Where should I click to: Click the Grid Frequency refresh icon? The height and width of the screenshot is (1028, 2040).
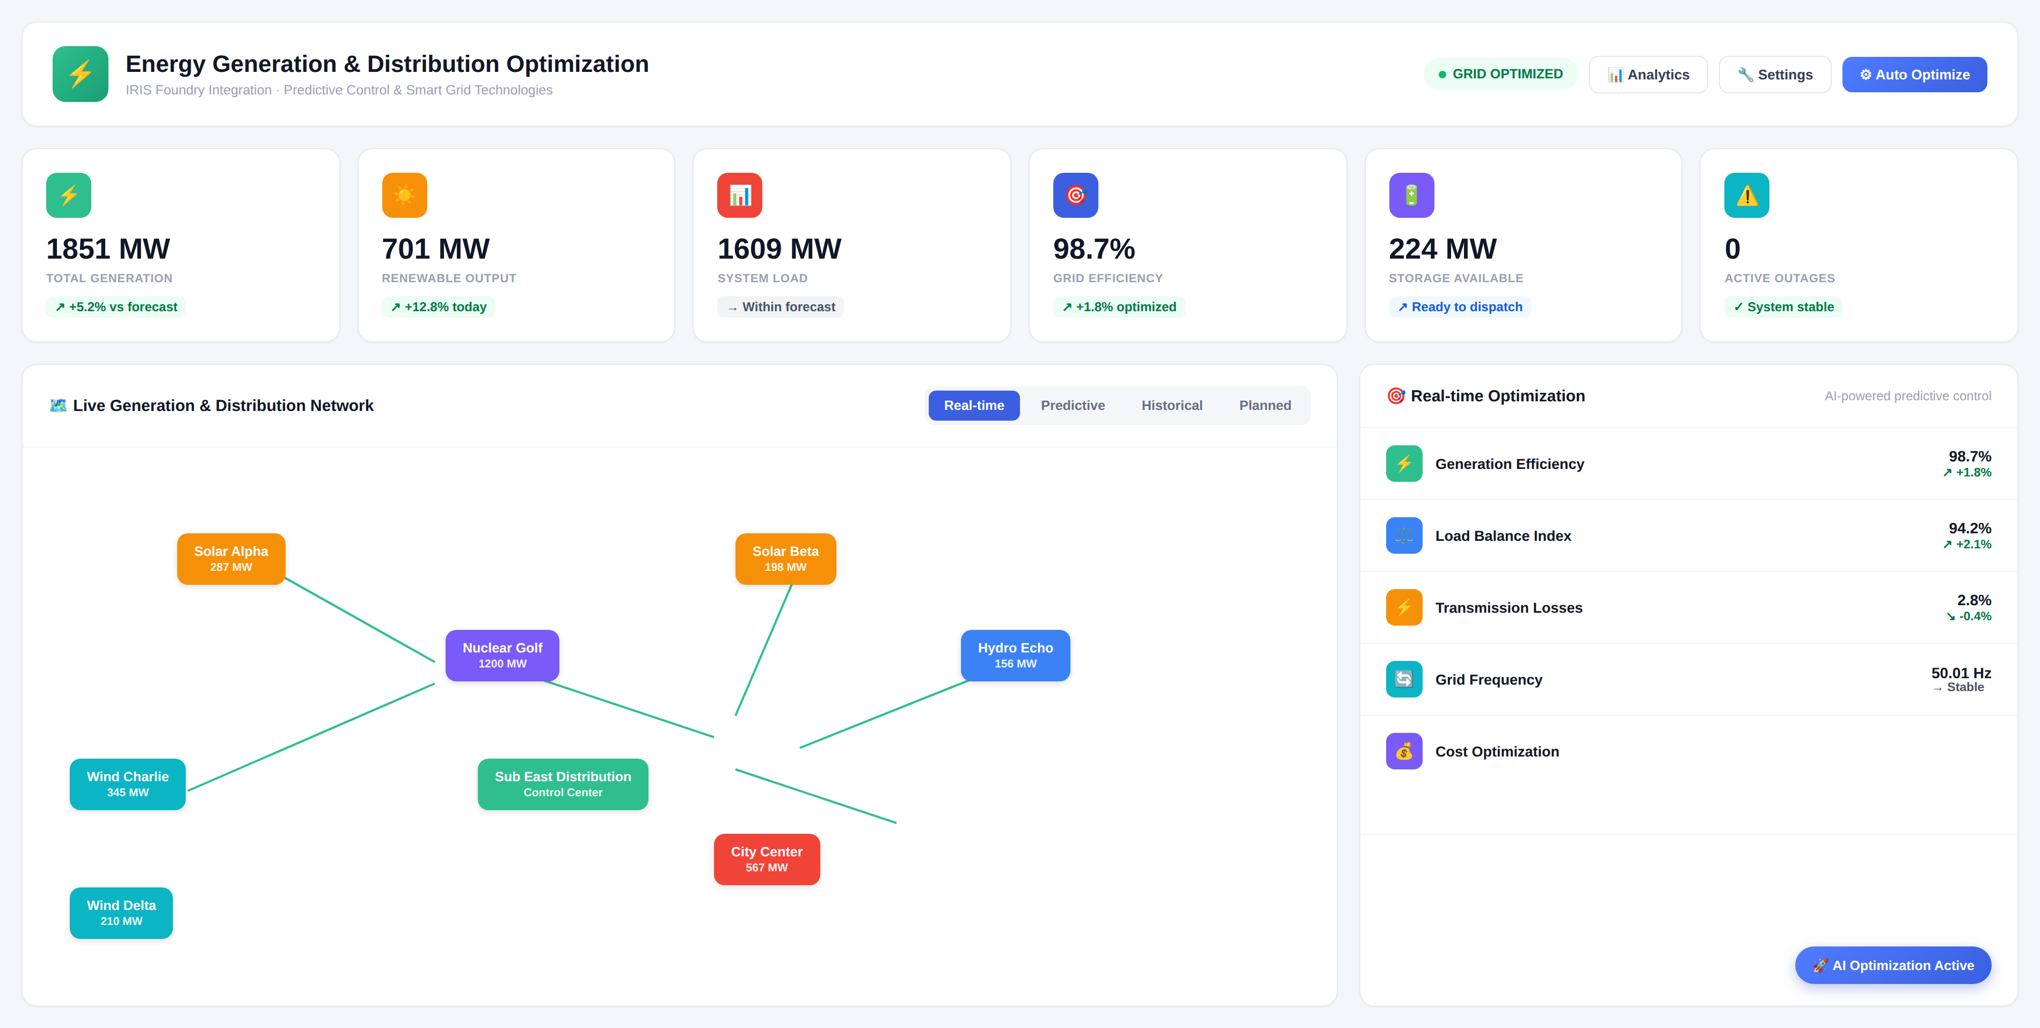[1404, 679]
